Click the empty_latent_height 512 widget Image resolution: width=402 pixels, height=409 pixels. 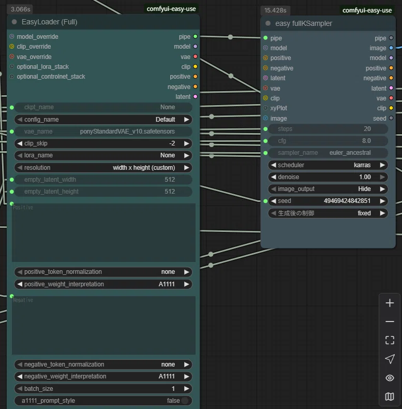tap(103, 192)
